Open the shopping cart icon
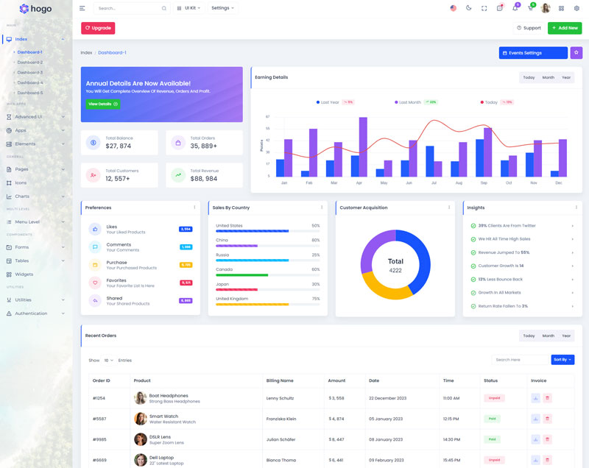 pyautogui.click(x=530, y=8)
